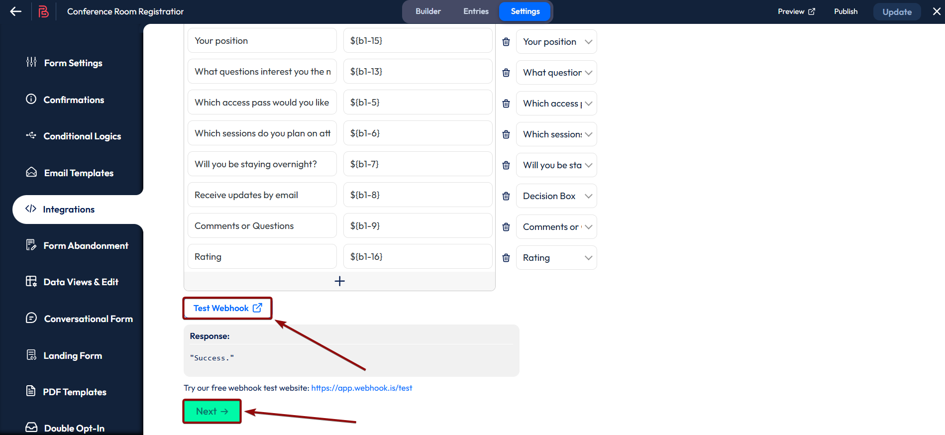Delete the 'Will you be staying overnight?' row
This screenshot has width=945, height=435.
506,165
